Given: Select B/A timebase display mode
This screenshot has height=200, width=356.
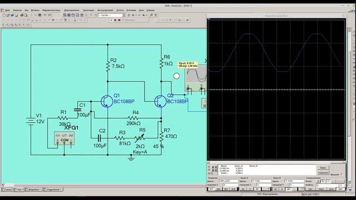Looking at the screenshot, I should (226, 189).
